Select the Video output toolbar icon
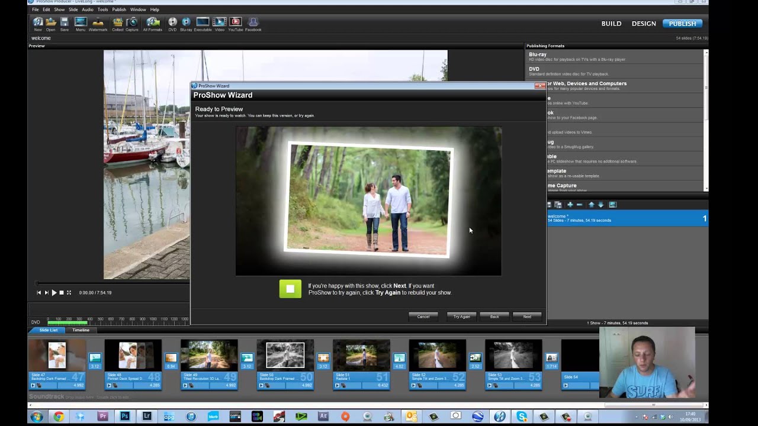The width and height of the screenshot is (758, 426). point(220,22)
